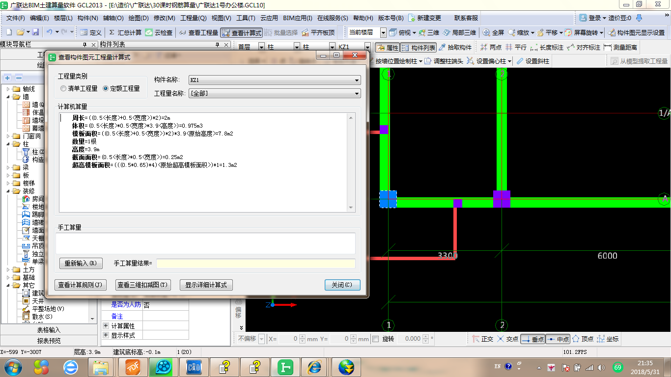Open the 绘图(D) menu
The image size is (671, 377).
point(138,18)
